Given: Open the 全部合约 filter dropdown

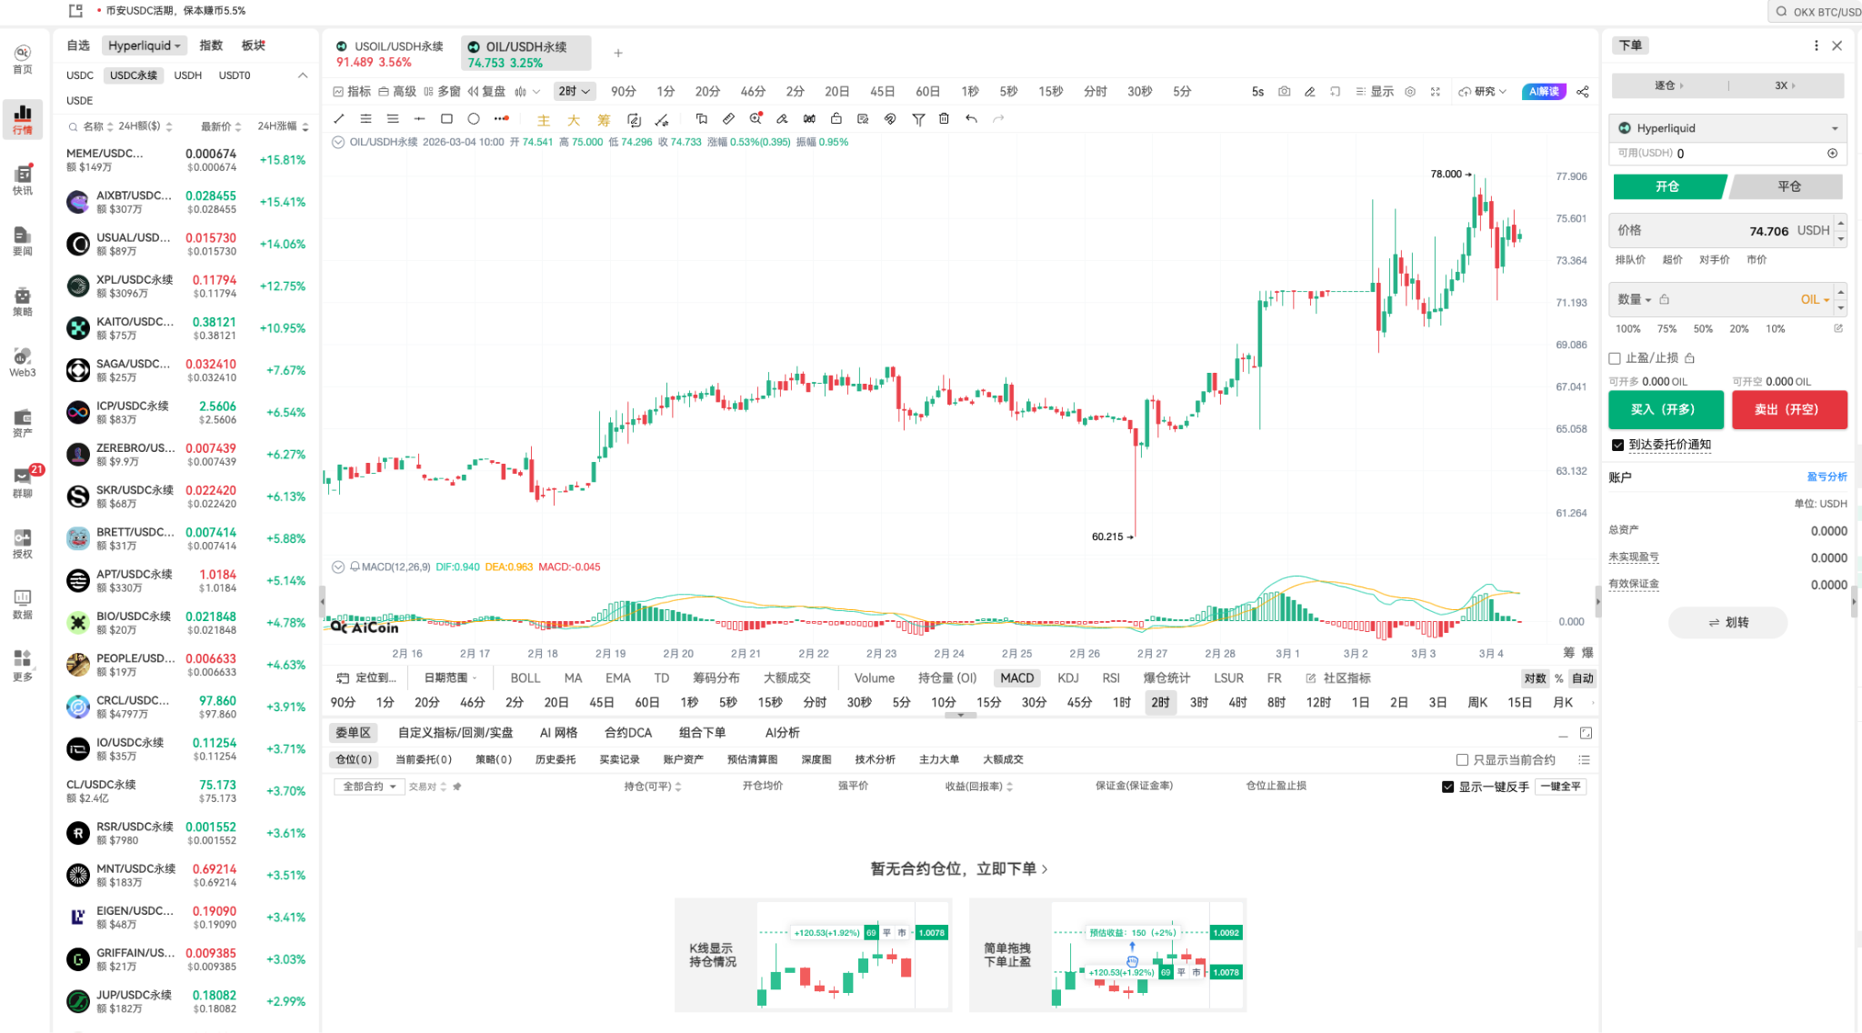Looking at the screenshot, I should [x=369, y=787].
